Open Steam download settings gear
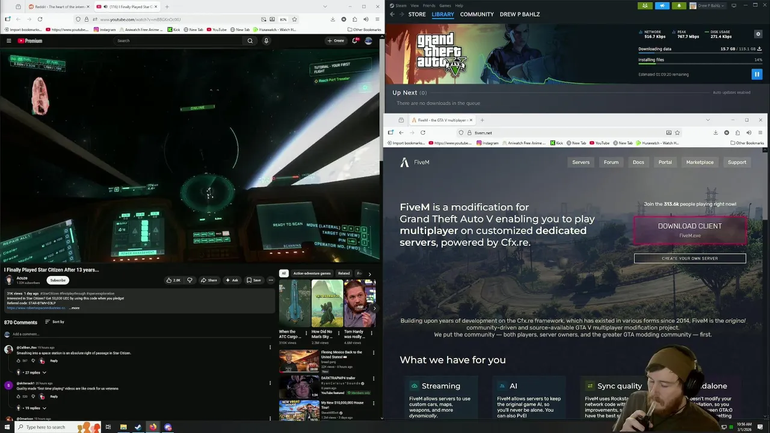 click(758, 34)
